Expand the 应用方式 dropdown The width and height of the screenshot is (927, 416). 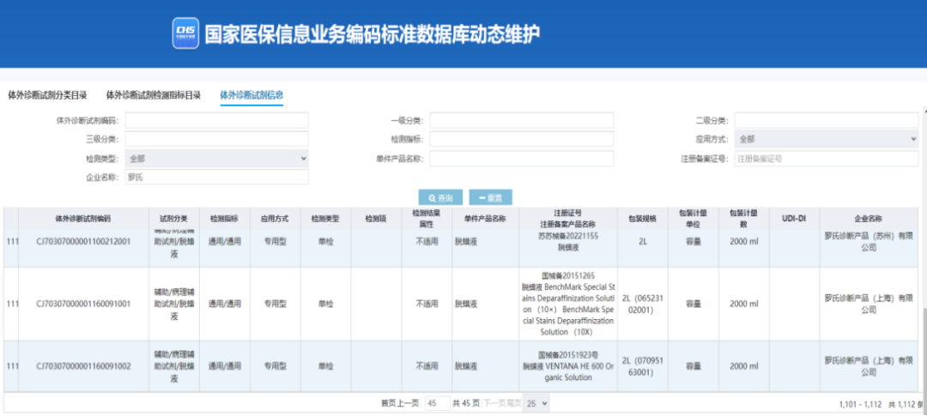[x=826, y=139]
